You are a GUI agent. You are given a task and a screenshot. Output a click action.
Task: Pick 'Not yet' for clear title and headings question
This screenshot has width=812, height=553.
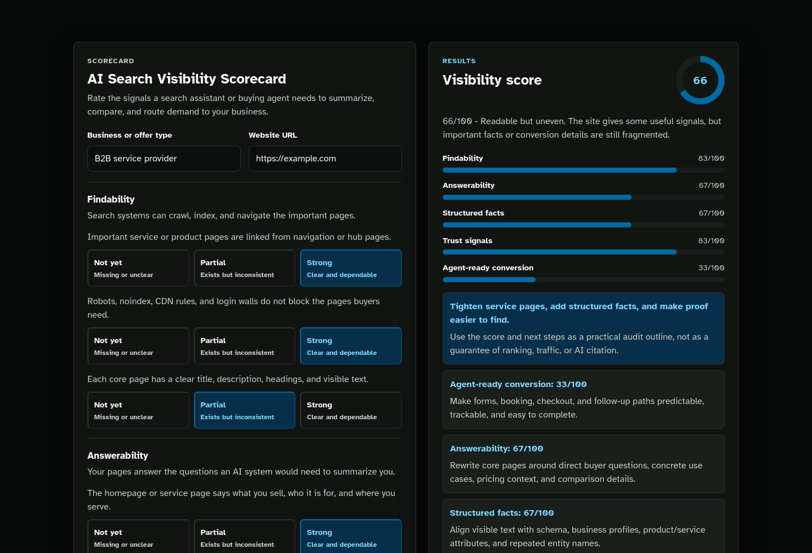[138, 410]
